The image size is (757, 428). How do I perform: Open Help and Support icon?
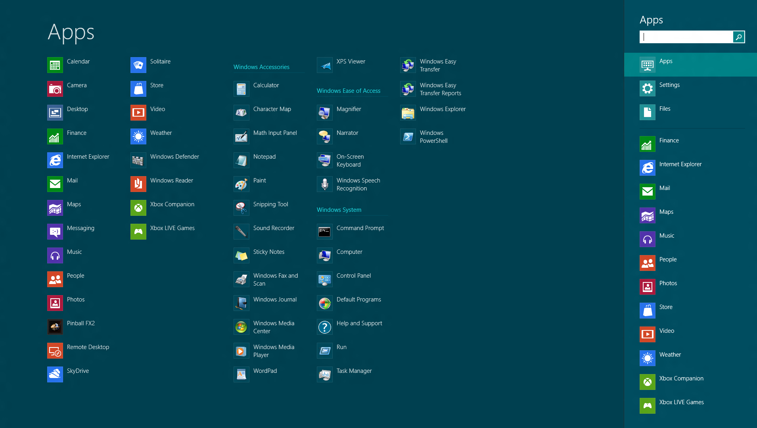click(x=324, y=327)
